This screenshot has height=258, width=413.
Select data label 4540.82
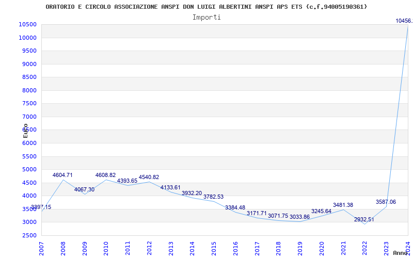coord(149,177)
